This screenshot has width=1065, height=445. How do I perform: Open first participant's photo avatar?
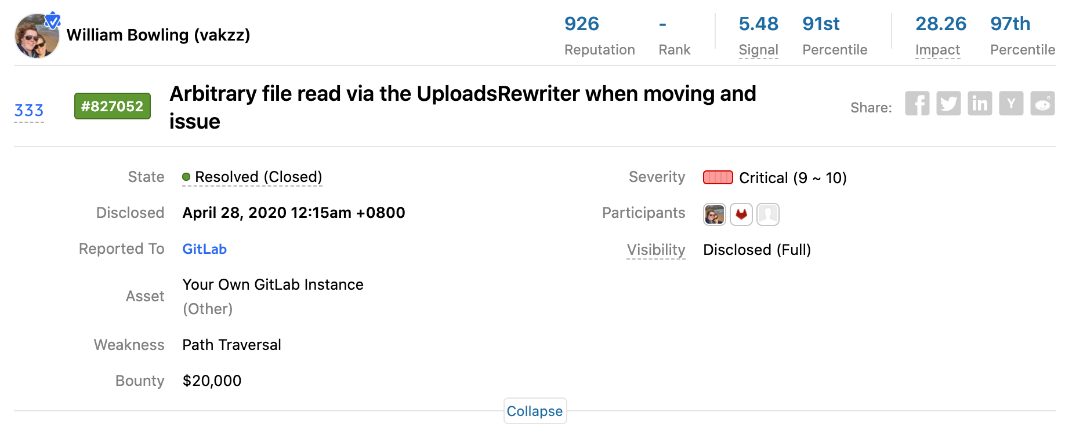pyautogui.click(x=715, y=214)
